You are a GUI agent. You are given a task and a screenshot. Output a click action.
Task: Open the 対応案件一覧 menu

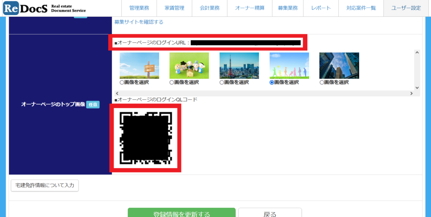click(361, 8)
